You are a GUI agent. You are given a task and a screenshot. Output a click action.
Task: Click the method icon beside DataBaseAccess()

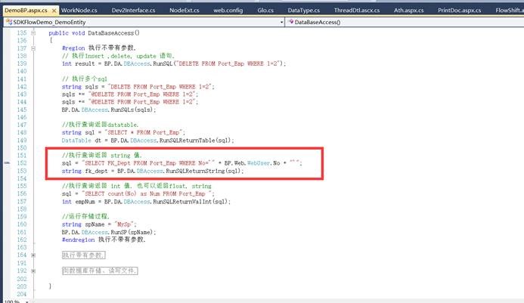coord(291,22)
